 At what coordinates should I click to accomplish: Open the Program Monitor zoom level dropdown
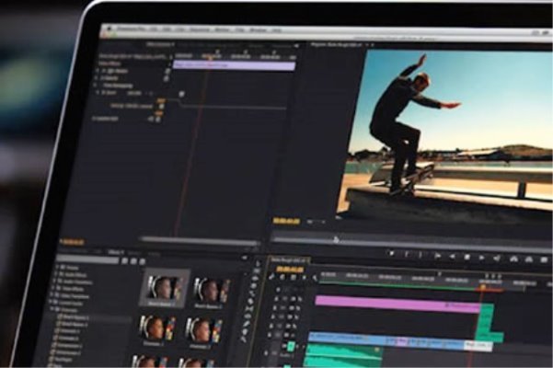pos(317,222)
